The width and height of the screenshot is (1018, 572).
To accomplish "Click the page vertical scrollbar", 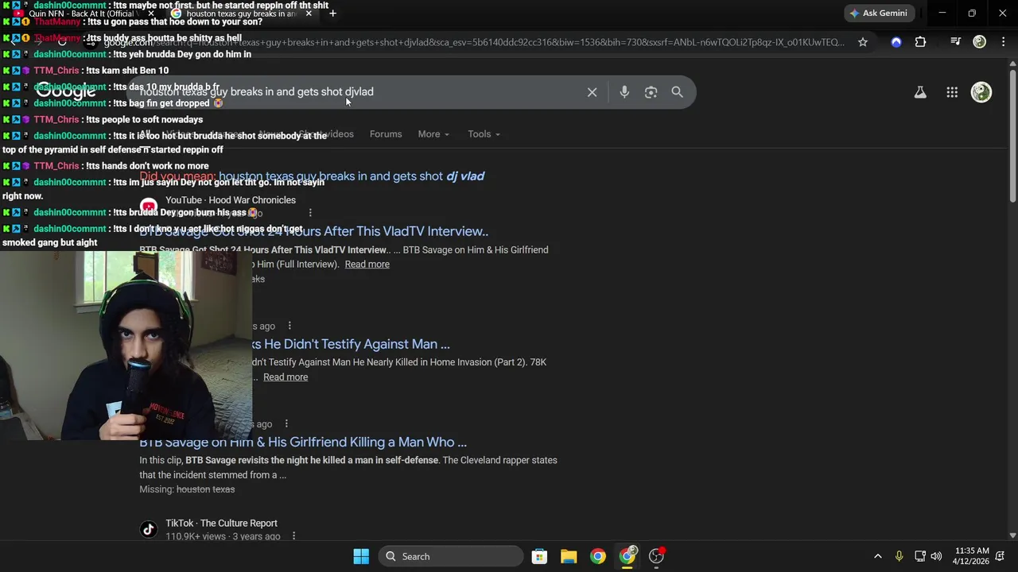I will coord(1012,135).
